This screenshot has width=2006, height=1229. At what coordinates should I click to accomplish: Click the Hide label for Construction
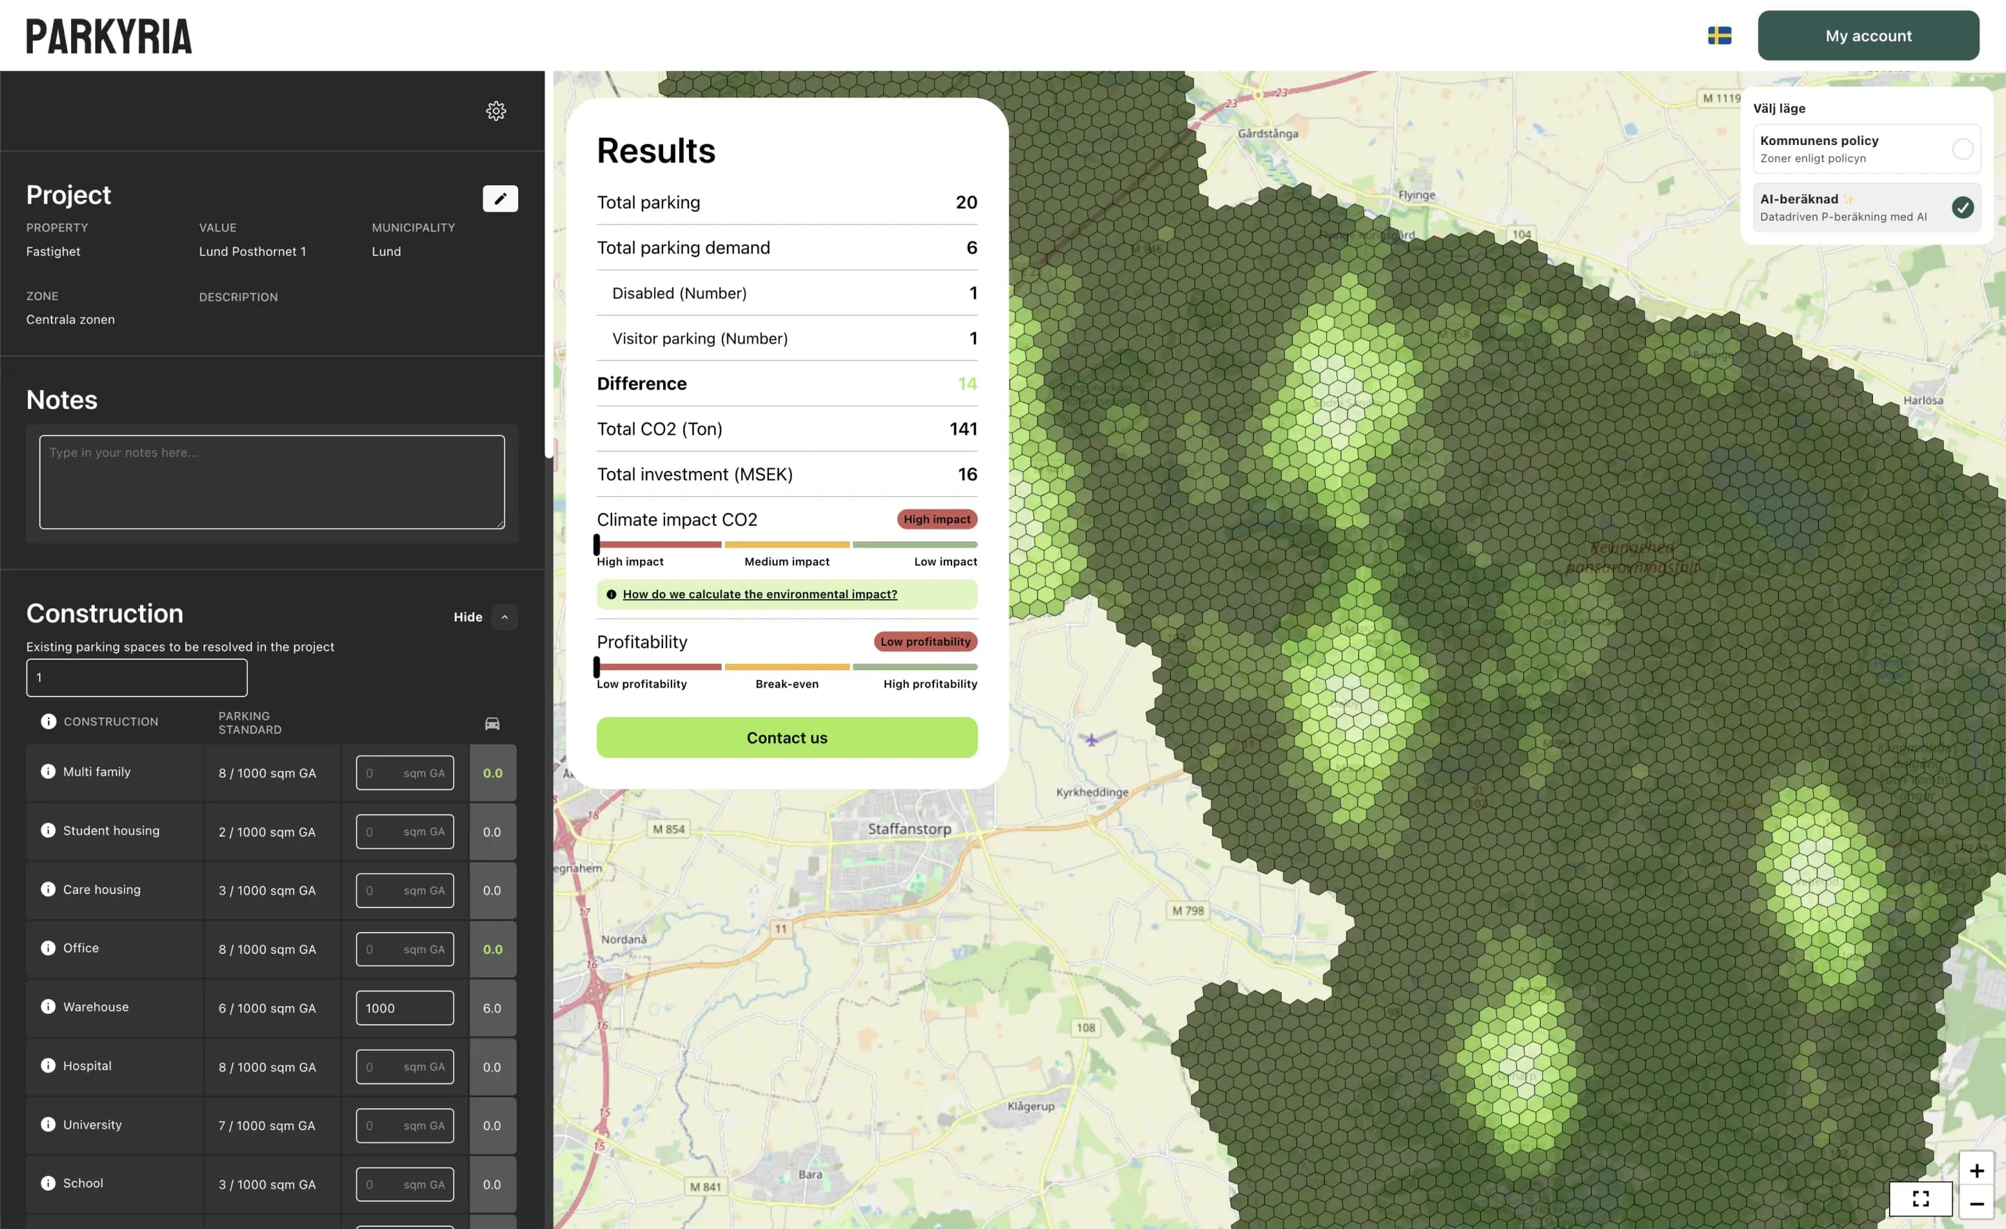(x=467, y=617)
